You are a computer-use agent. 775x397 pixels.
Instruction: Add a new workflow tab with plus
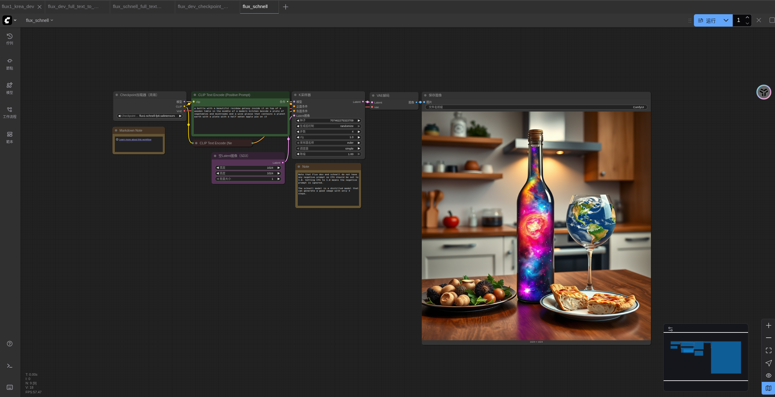[x=285, y=7]
